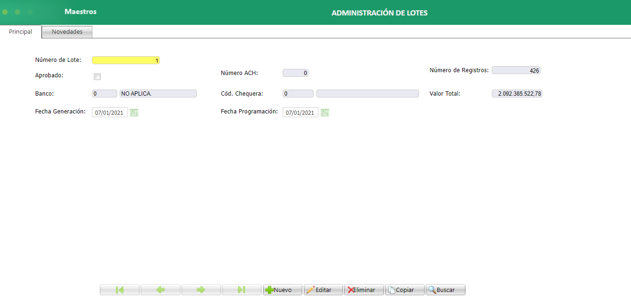
Task: Go to the previous record arrow
Action: [160, 290]
